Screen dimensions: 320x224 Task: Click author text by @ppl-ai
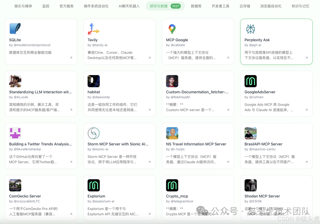coord(253,45)
